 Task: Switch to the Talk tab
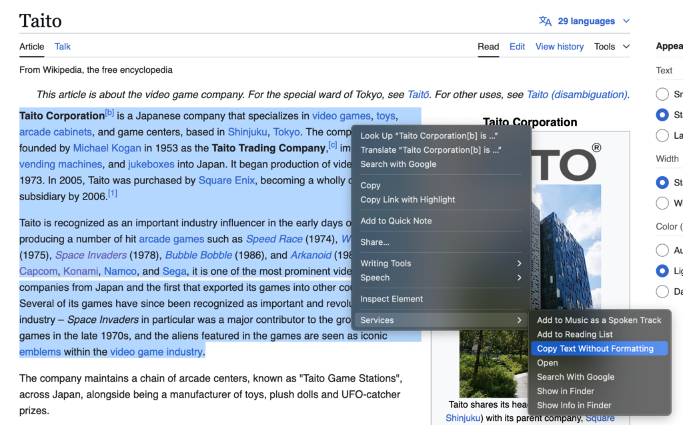62,47
